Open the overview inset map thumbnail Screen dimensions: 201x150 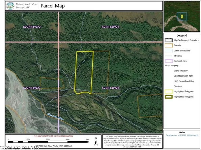tap(182, 16)
